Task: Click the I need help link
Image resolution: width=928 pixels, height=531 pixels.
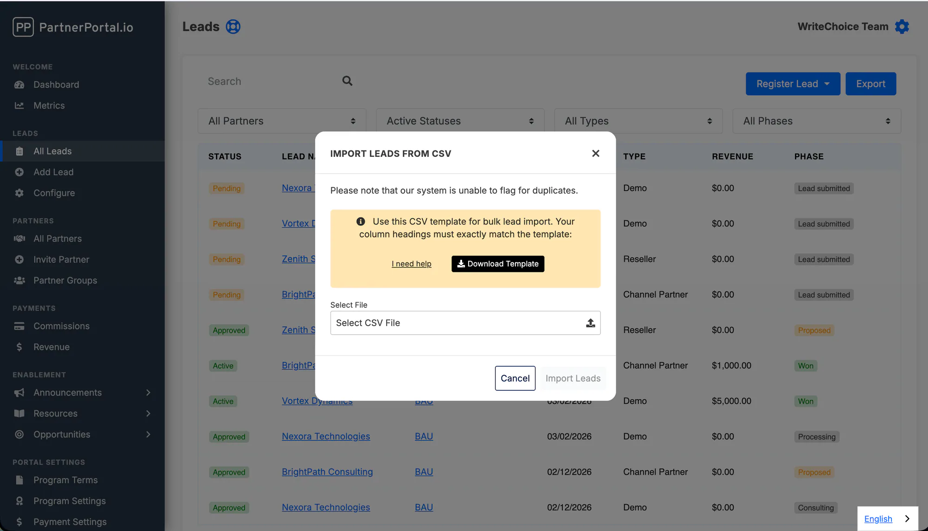Action: point(412,264)
